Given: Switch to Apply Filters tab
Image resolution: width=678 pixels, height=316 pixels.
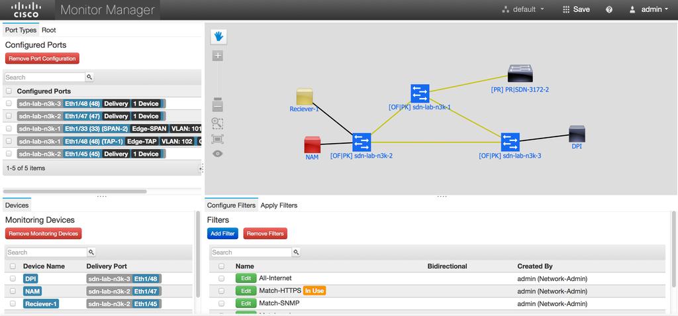Looking at the screenshot, I should (279, 205).
